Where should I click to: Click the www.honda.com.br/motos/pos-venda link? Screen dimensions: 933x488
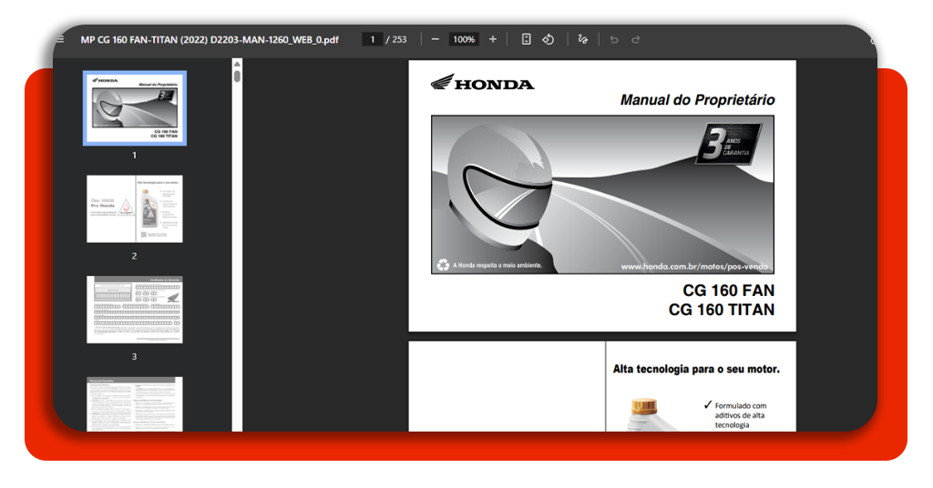pos(694,266)
